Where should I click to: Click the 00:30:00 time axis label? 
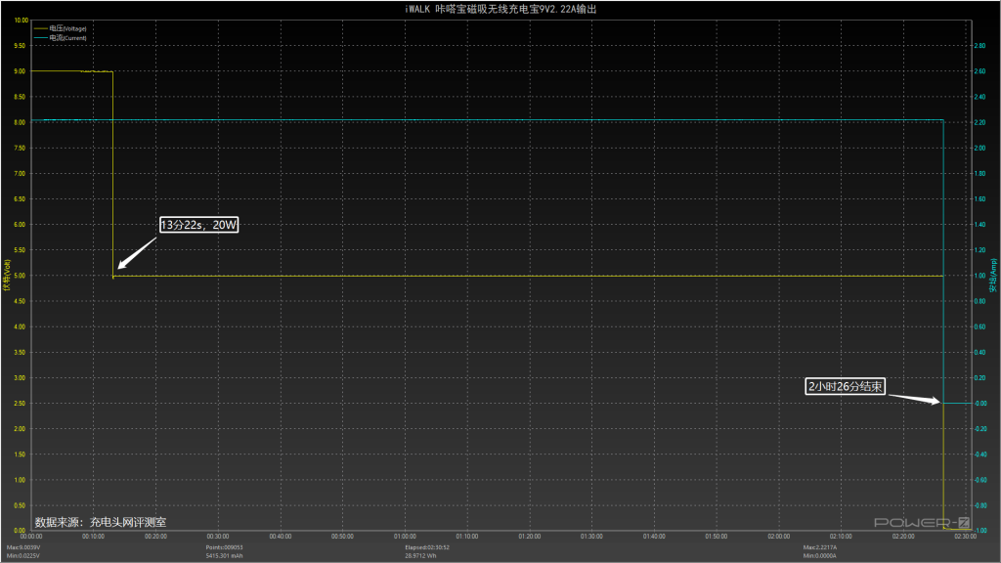click(x=218, y=537)
